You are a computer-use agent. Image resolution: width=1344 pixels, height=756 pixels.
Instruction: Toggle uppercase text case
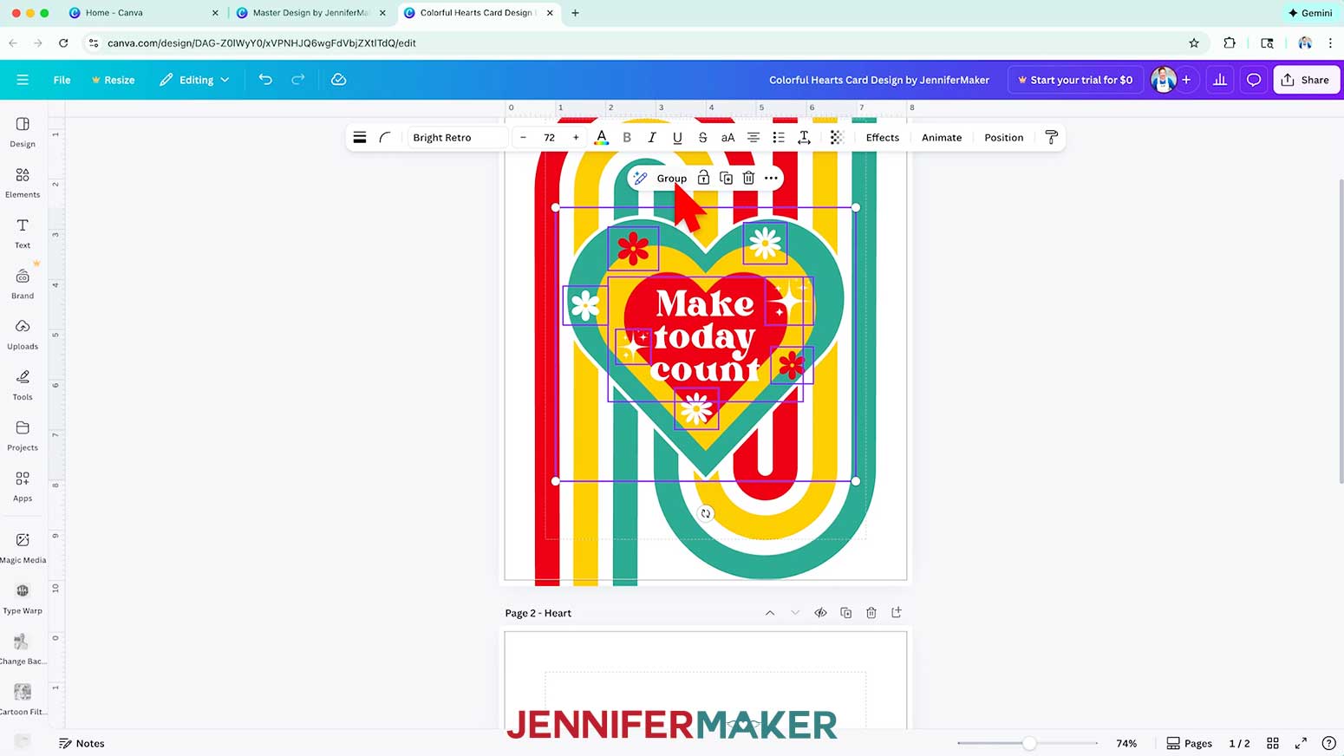point(728,137)
